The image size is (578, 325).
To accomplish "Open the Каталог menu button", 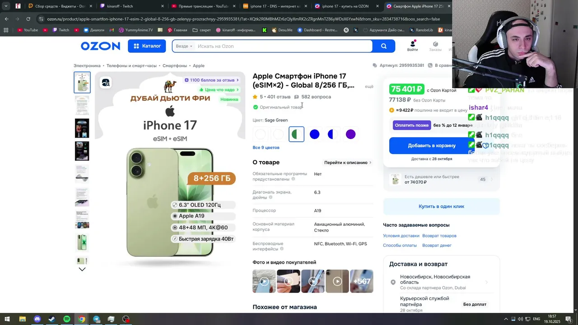I will pyautogui.click(x=147, y=46).
